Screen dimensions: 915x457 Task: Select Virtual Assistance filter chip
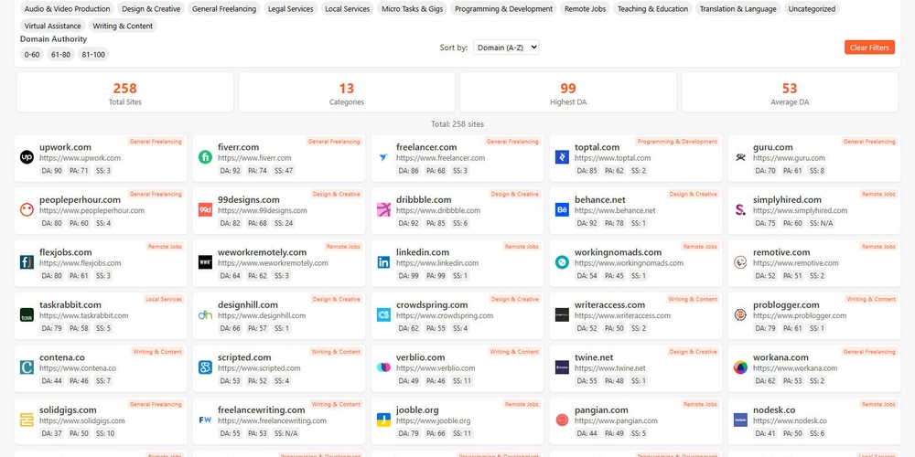tap(53, 26)
